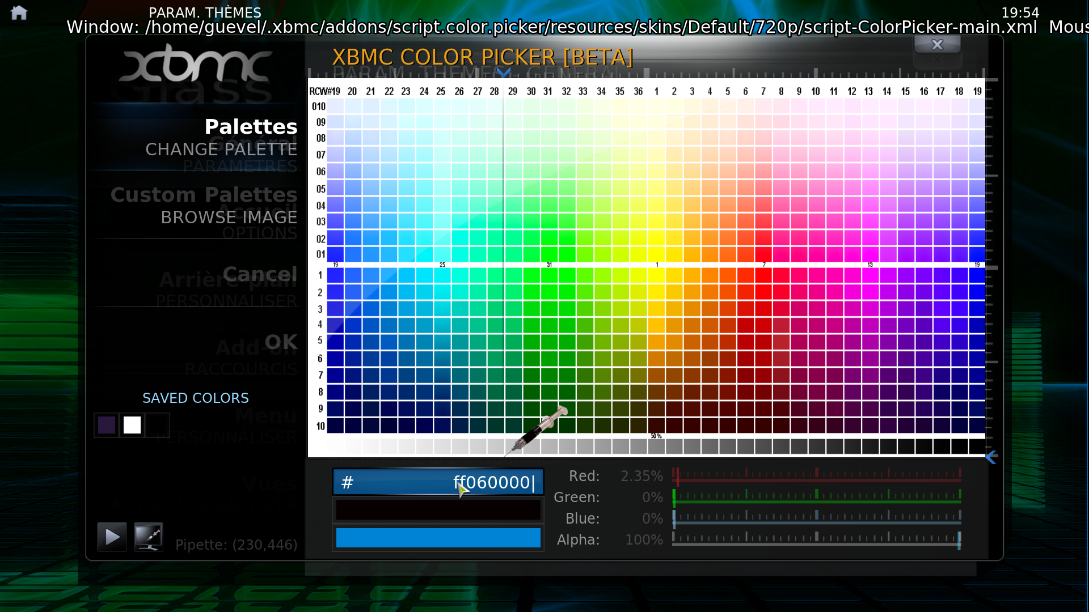Select the white saved color swatch
The width and height of the screenshot is (1089, 612).
(x=132, y=425)
